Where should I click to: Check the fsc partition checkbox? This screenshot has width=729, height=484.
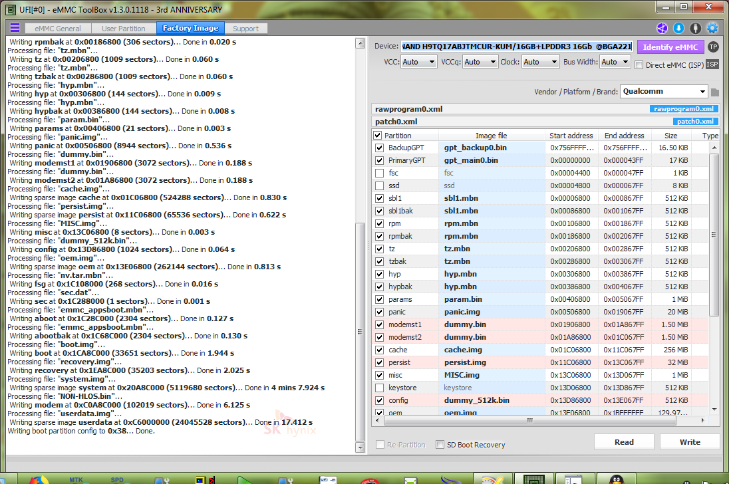pos(379,173)
